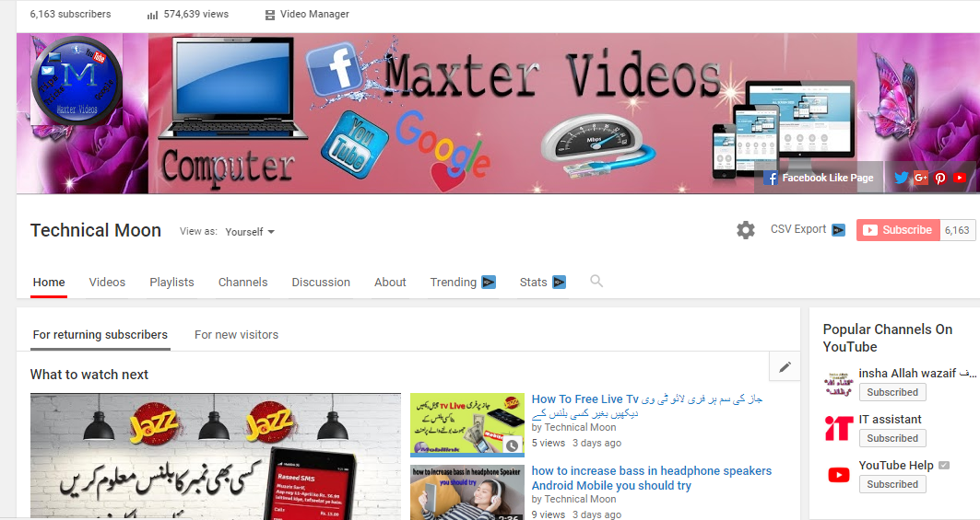Click Video Manager icon
This screenshot has width=980, height=520.
269,15
